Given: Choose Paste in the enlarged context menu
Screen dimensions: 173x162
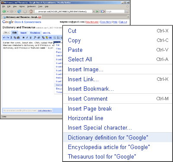Looking at the screenshot, I should [x=118, y=50].
